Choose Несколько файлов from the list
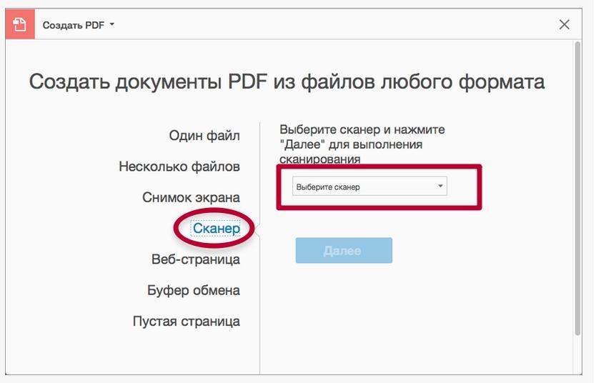 (179, 166)
